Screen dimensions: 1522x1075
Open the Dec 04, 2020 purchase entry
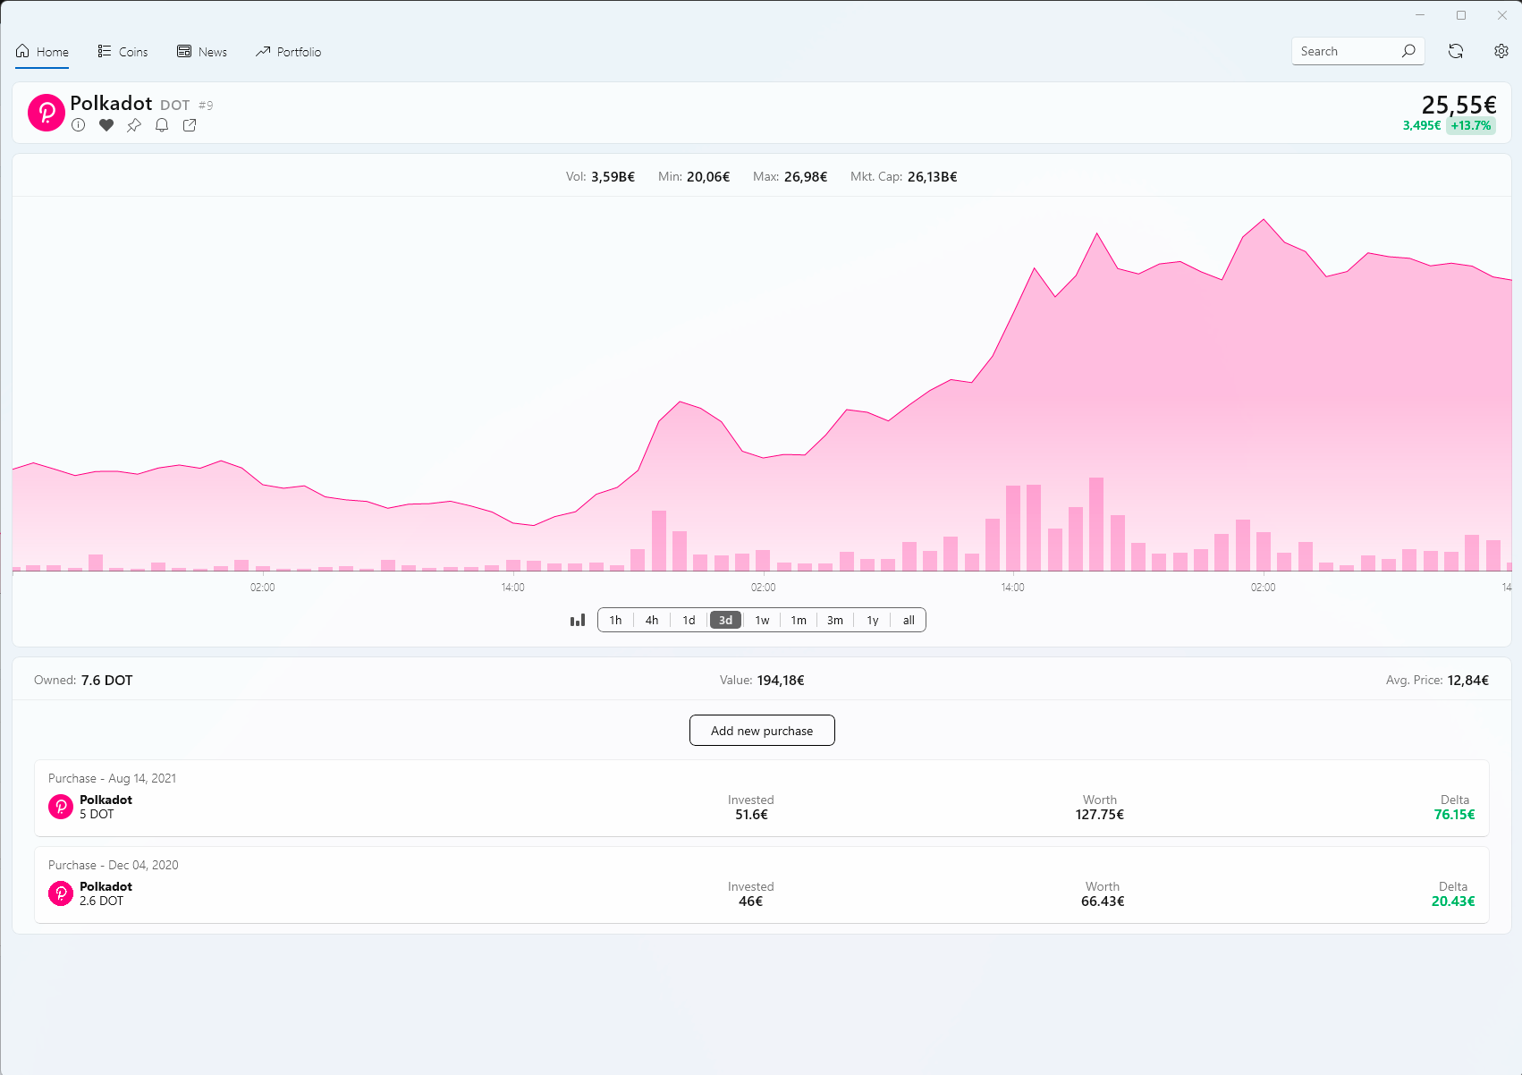pos(762,885)
